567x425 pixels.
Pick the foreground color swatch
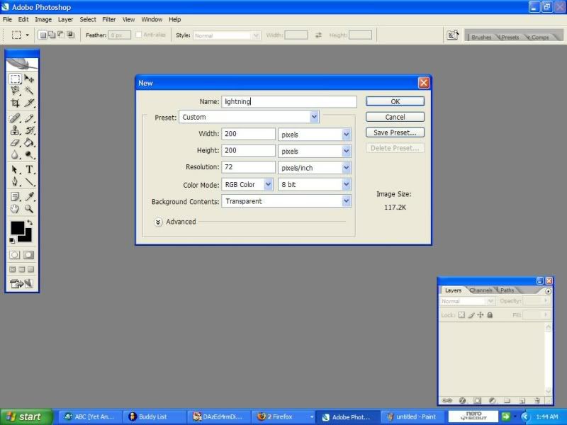click(16, 227)
